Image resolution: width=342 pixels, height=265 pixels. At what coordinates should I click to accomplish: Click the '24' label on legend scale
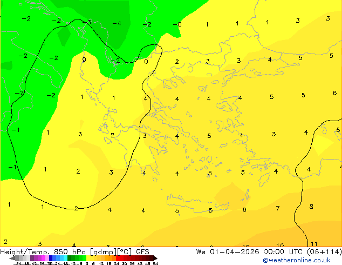[117, 263]
